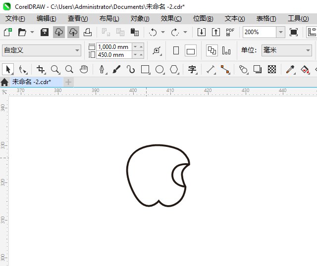Select the Shape node editing tool
This screenshot has height=266, width=317.
point(23,69)
